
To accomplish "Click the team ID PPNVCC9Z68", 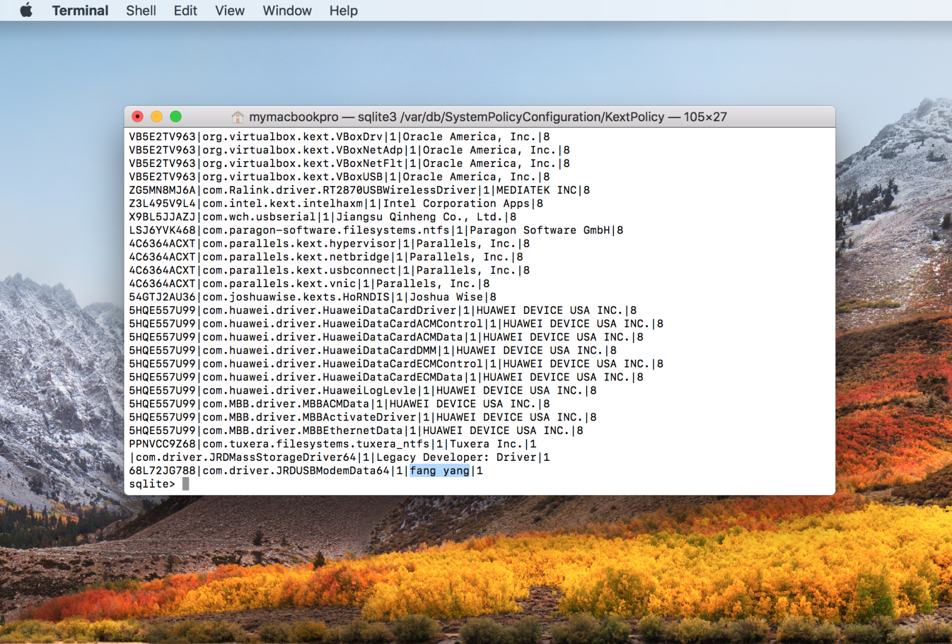I will (x=162, y=444).
